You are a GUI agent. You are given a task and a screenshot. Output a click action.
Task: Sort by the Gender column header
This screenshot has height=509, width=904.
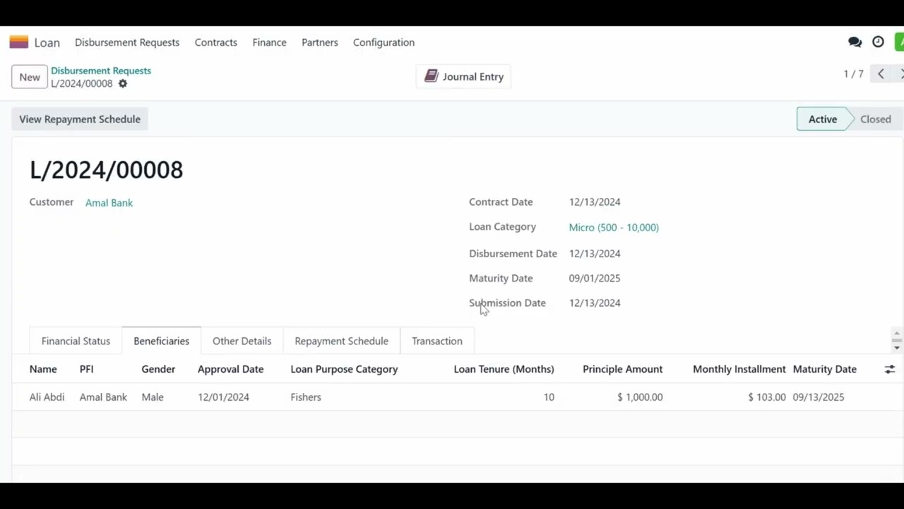[x=158, y=369]
